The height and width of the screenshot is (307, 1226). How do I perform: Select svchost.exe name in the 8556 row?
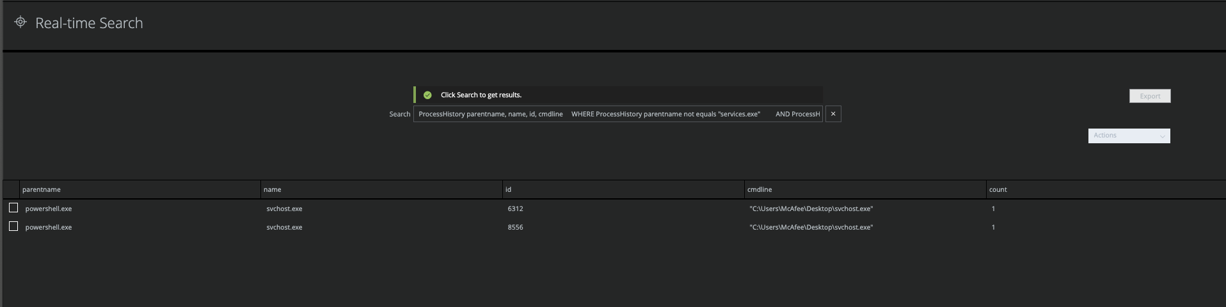[x=284, y=227]
